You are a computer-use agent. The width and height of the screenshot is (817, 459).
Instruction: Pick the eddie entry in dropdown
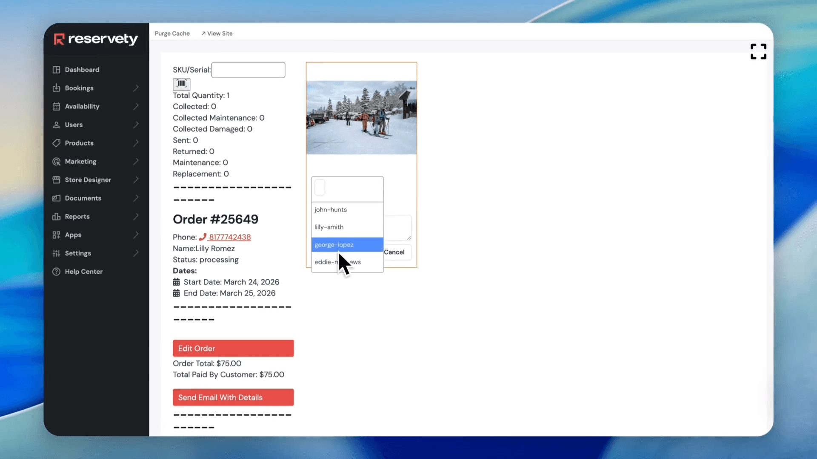(347, 262)
